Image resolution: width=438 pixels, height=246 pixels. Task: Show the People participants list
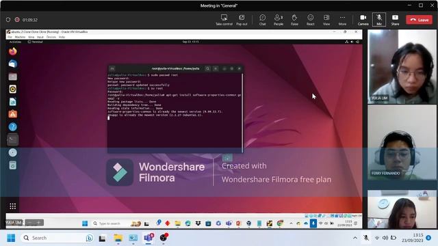[x=279, y=20]
